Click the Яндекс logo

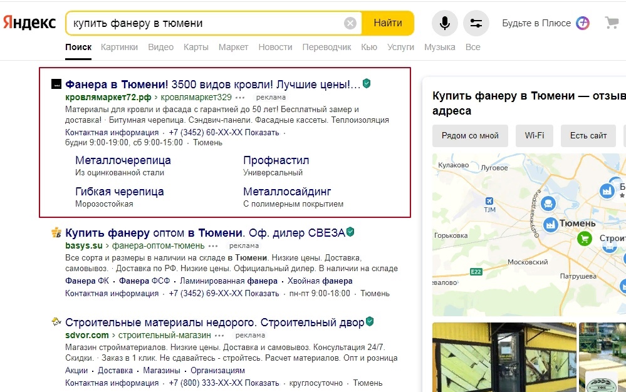point(29,23)
